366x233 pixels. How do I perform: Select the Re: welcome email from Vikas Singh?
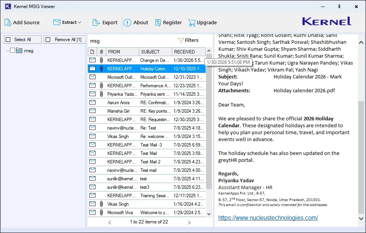point(147,136)
